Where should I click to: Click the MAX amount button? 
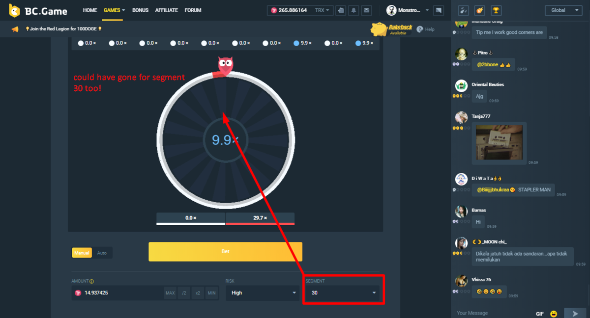tap(170, 293)
